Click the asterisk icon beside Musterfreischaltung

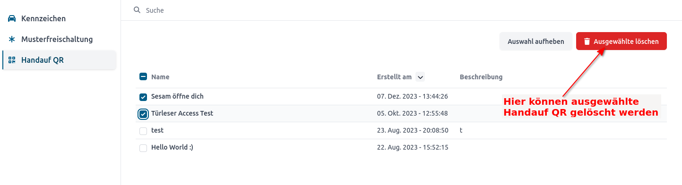[x=12, y=39]
